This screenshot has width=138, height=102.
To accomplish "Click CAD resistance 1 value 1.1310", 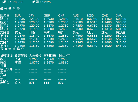I will (107, 29).
